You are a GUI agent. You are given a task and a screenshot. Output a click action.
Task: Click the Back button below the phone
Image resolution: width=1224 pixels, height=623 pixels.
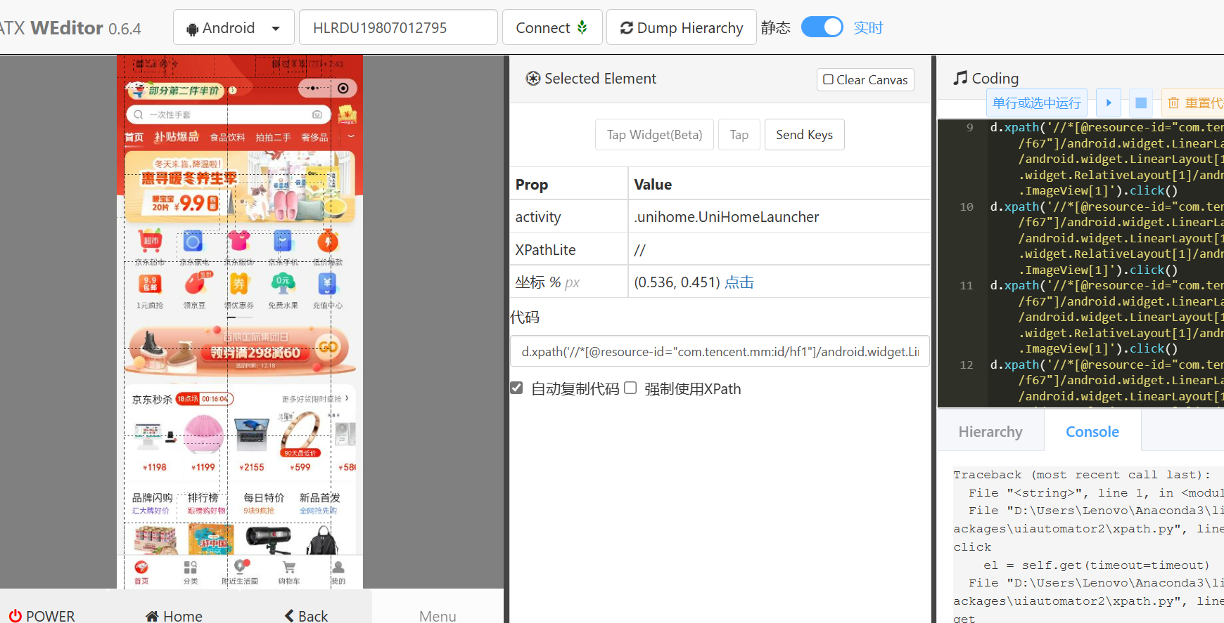[306, 615]
